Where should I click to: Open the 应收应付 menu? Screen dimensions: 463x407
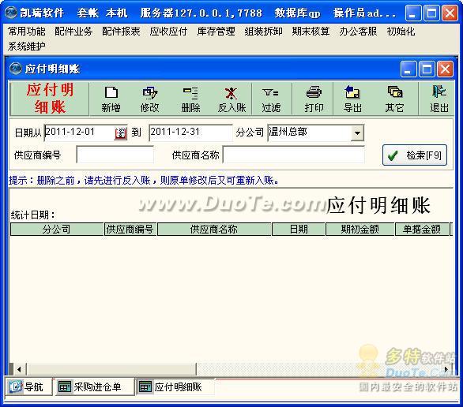pos(168,32)
